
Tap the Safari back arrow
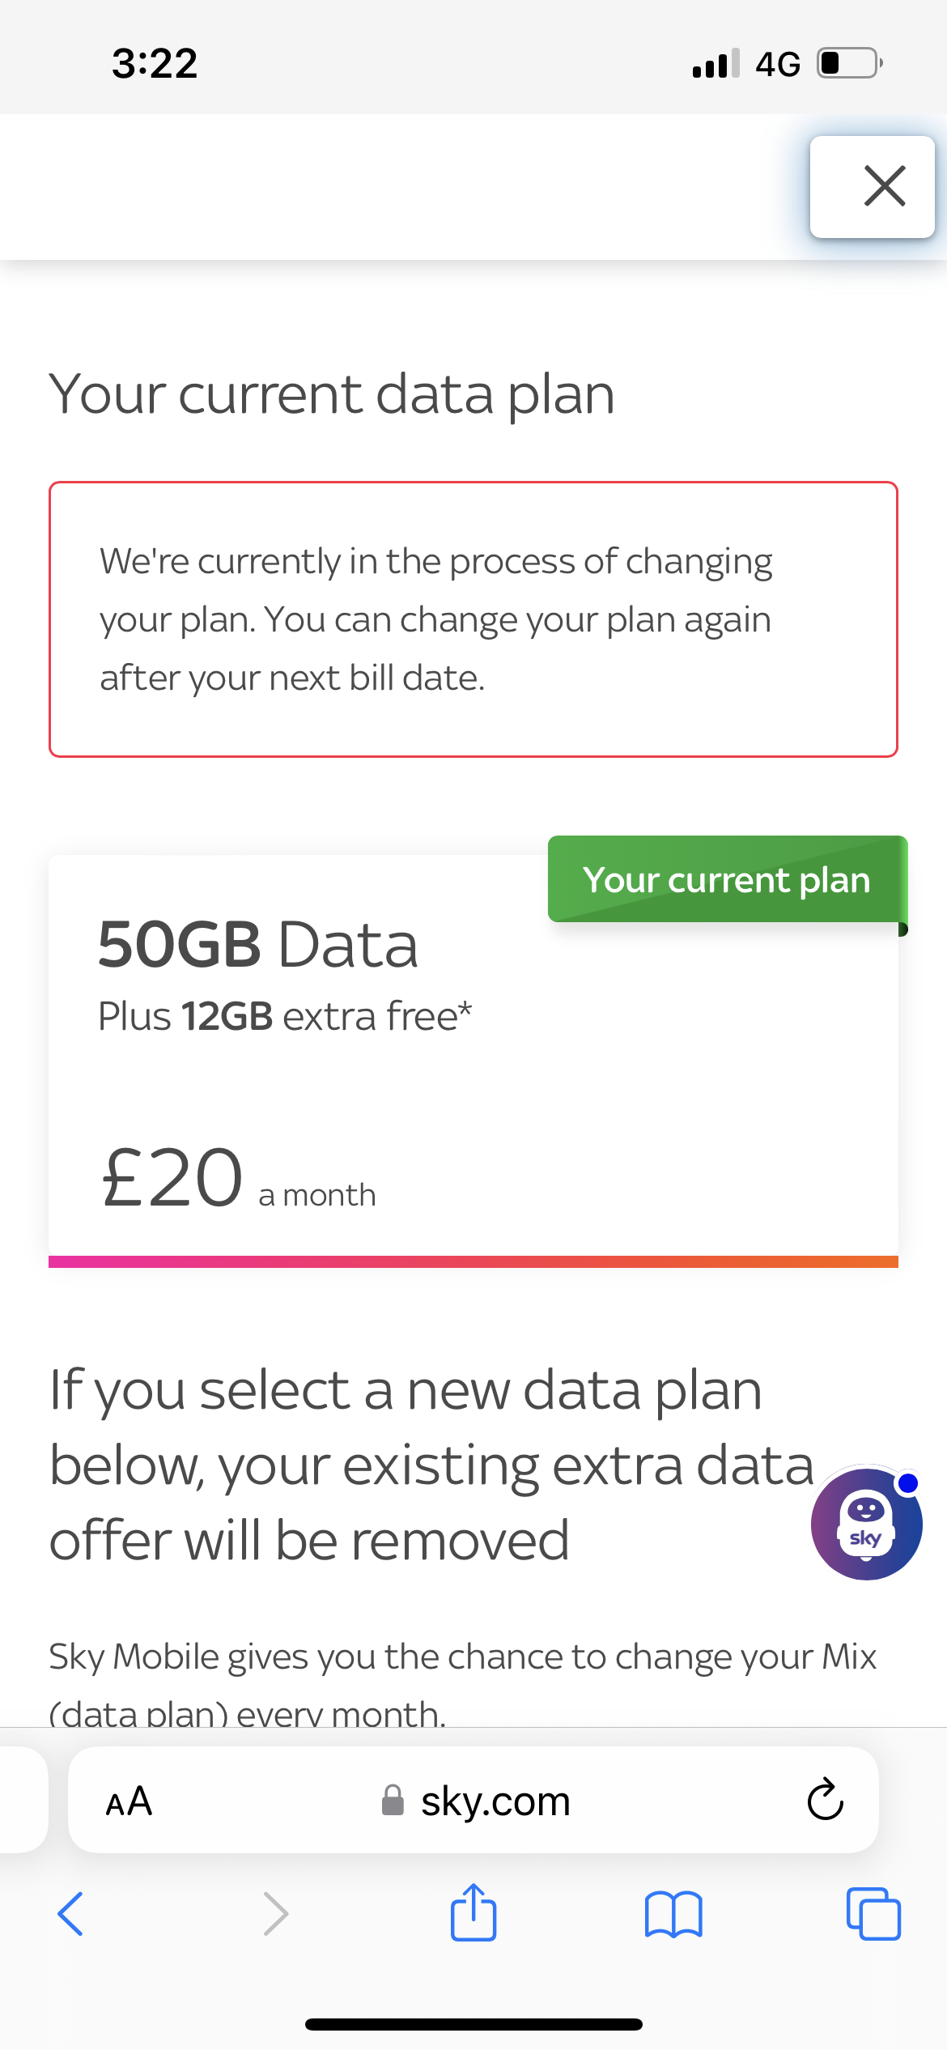pyautogui.click(x=71, y=1914)
